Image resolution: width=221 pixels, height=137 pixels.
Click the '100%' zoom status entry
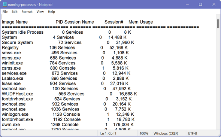tap(143, 133)
